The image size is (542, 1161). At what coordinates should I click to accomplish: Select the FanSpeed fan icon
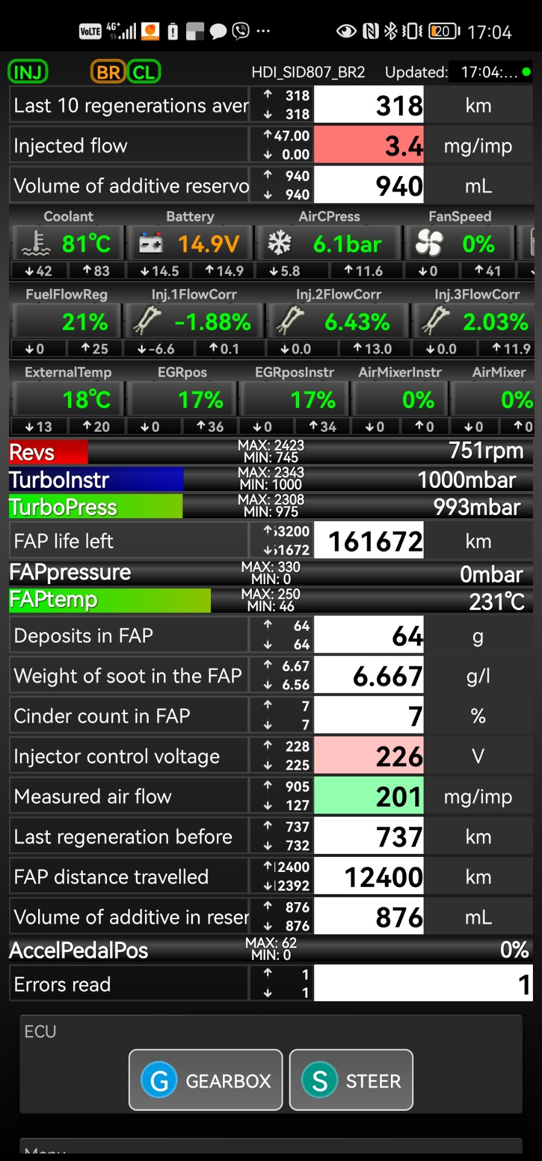click(x=429, y=244)
